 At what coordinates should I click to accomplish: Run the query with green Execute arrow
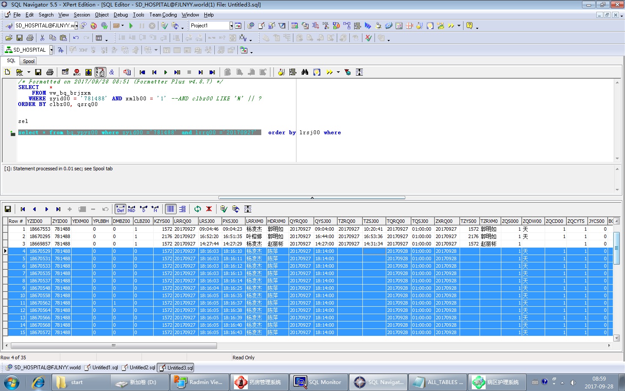[165, 72]
